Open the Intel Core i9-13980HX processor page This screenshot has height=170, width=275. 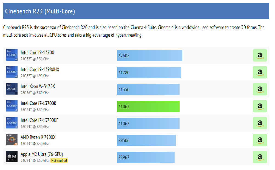coord(40,70)
